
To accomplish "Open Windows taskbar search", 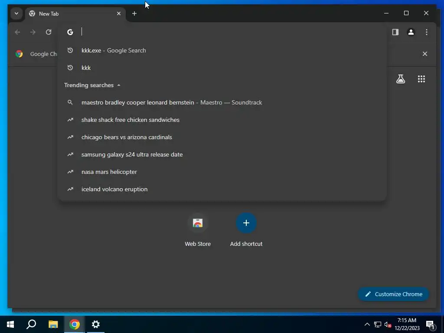I will tap(31, 324).
